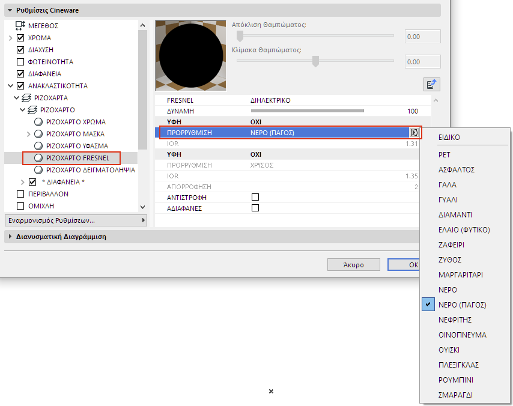Select the ΡΙΖΟΧΑΡΤΟ ΔΕΙΓΜΑΤΟΛΗΨΙΑ sphere icon
Image resolution: width=513 pixels, height=406 pixels.
coord(38,170)
